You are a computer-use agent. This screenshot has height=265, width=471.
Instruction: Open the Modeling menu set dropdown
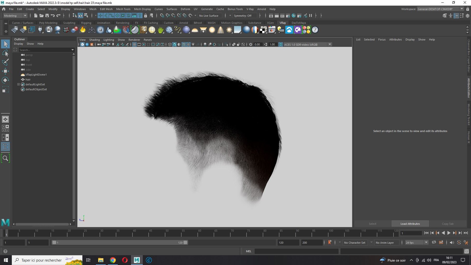(x=15, y=16)
